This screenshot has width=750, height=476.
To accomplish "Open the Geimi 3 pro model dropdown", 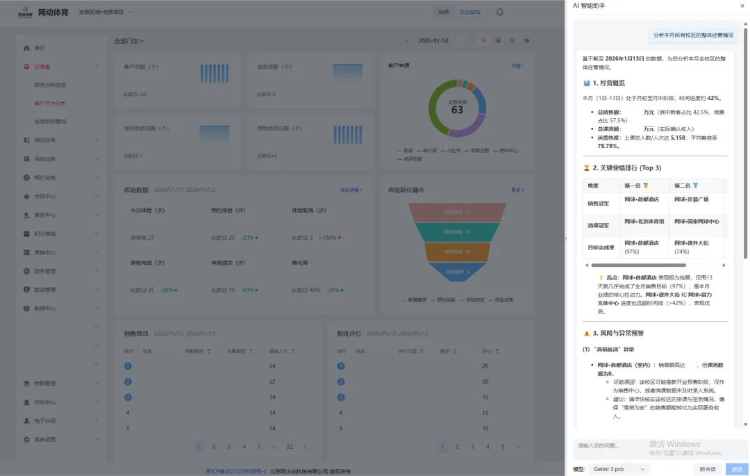I will click(x=619, y=469).
